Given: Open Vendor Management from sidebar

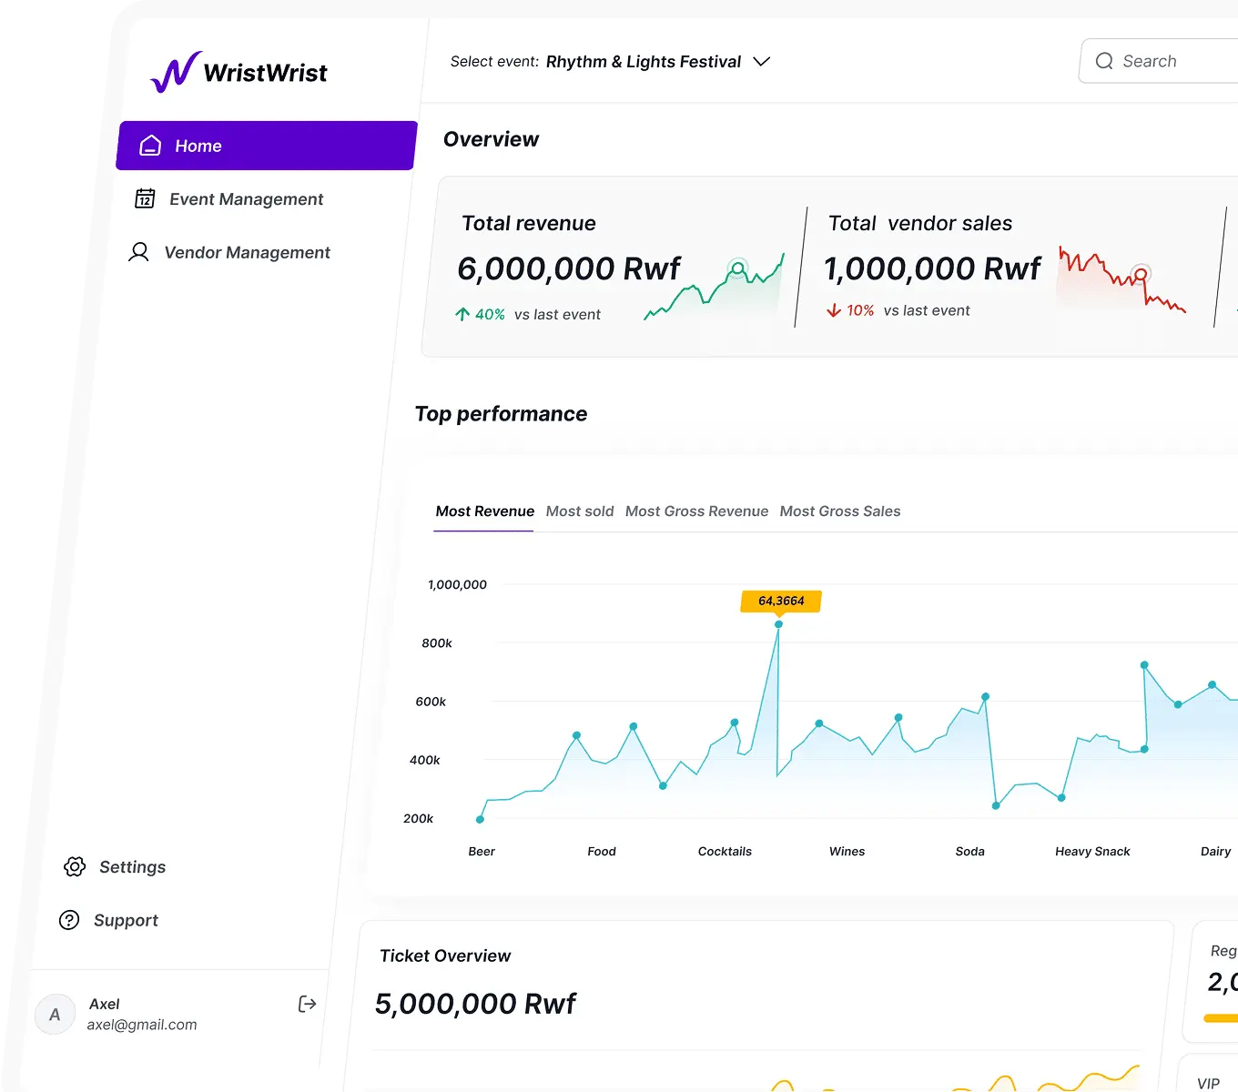Looking at the screenshot, I should tap(247, 253).
